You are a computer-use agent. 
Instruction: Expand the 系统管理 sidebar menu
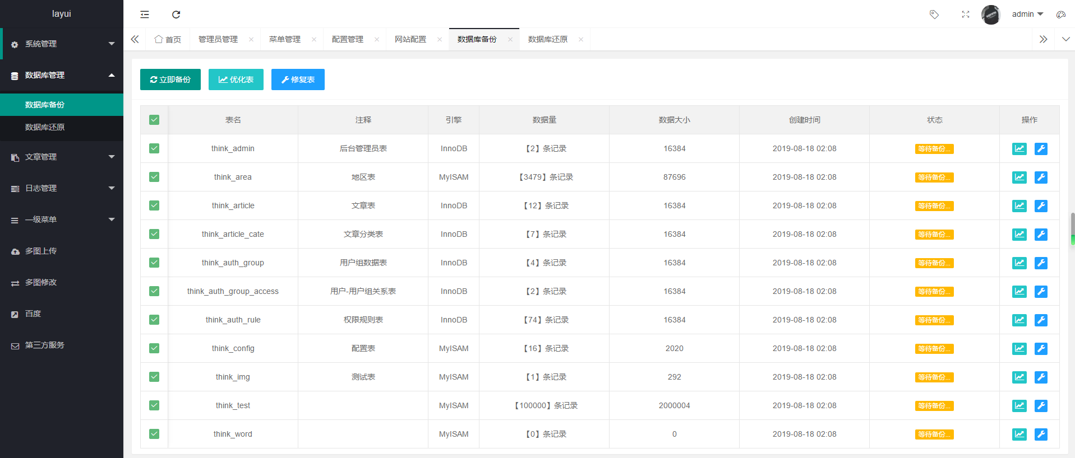62,44
